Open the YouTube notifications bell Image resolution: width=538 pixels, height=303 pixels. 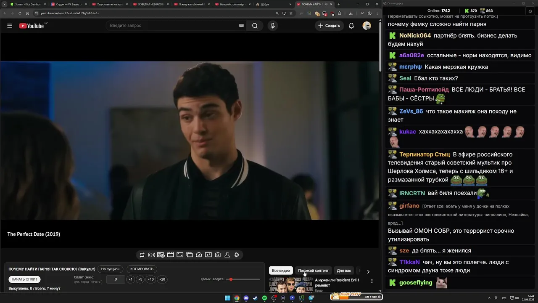(x=351, y=26)
